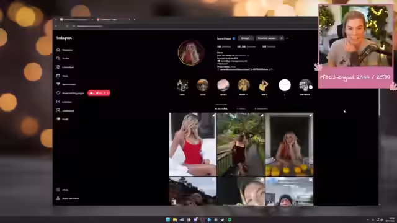The height and width of the screenshot is (223, 397).
Task: Open the Mehr menu icon at sidebar bottom
Action: (x=58, y=190)
